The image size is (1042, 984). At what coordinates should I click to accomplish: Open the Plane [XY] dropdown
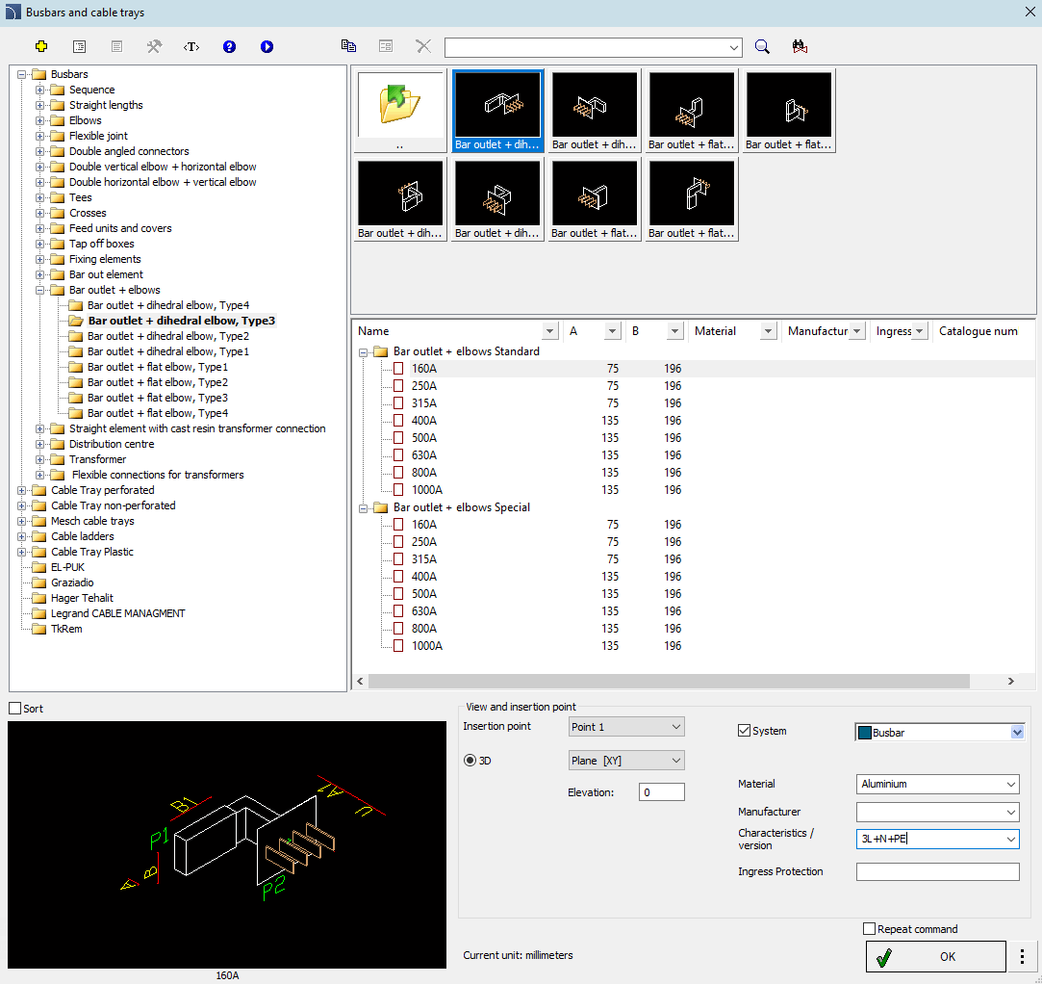click(626, 760)
